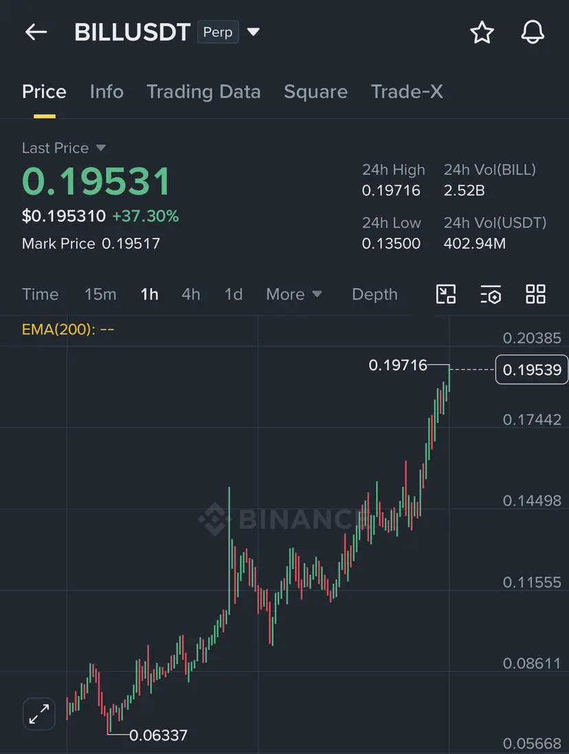Screen dimensions: 569x754
Task: Tap the 24h Vol(USDT) value 402.94M
Action: click(475, 243)
